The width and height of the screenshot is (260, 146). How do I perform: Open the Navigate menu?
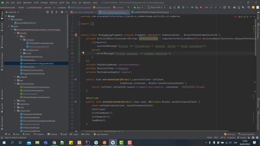click(27, 3)
